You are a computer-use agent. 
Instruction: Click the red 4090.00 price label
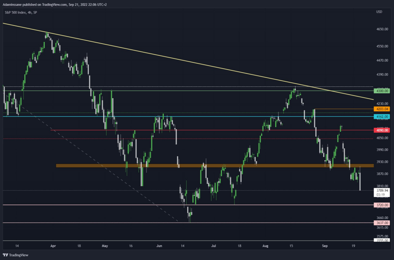coord(382,130)
